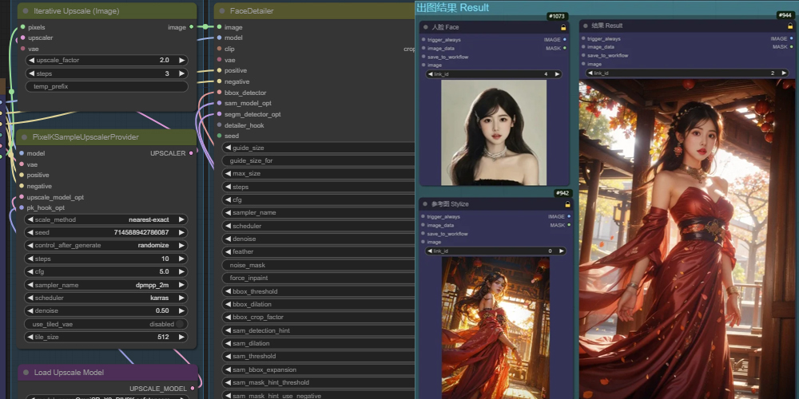This screenshot has height=399, width=799.
Task: Click the image output socket of Iterative Upscale
Action: click(191, 27)
